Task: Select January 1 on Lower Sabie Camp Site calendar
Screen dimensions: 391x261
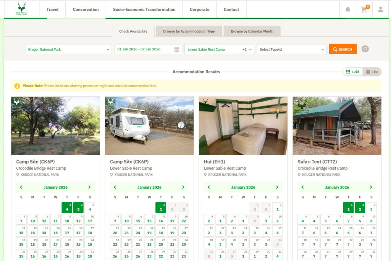Action: pos(161,208)
